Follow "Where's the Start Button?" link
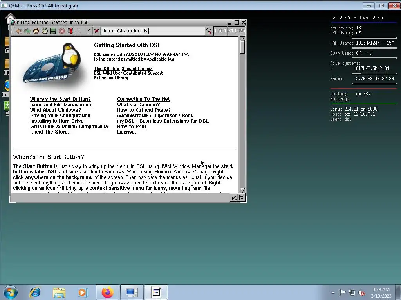 coord(60,99)
